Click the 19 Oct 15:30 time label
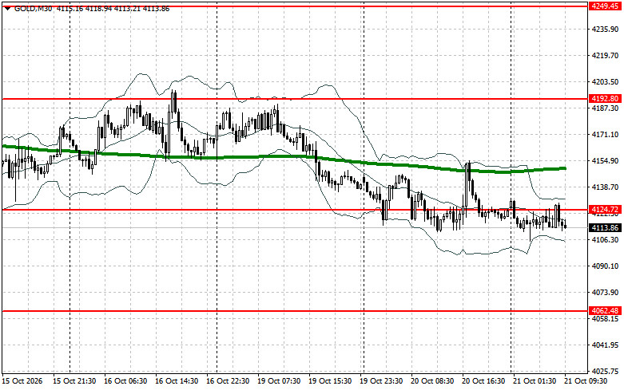The image size is (624, 390). pyautogui.click(x=330, y=381)
